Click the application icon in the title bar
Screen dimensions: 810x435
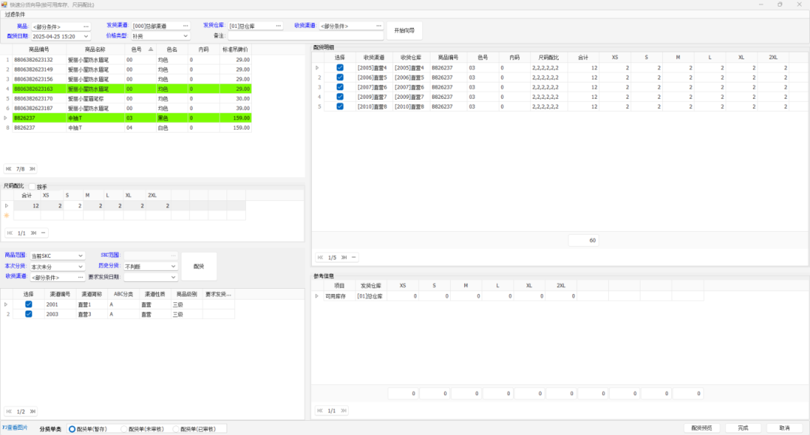pyautogui.click(x=4, y=4)
